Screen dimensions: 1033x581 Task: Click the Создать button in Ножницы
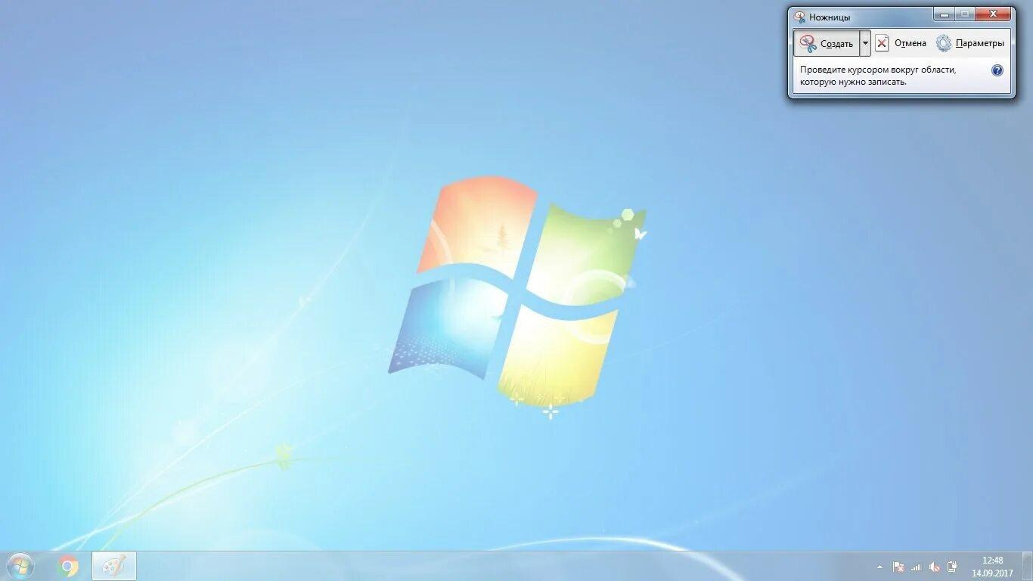827,43
